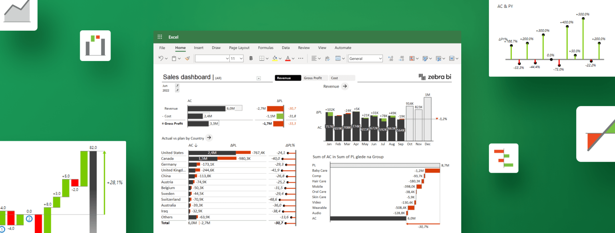This screenshot has width=615, height=233.
Task: Apply the yellow Fill Color icon
Action: pyautogui.click(x=275, y=58)
